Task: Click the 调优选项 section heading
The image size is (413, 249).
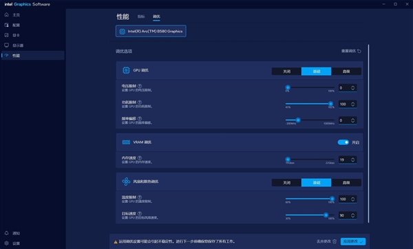Action: click(x=124, y=52)
